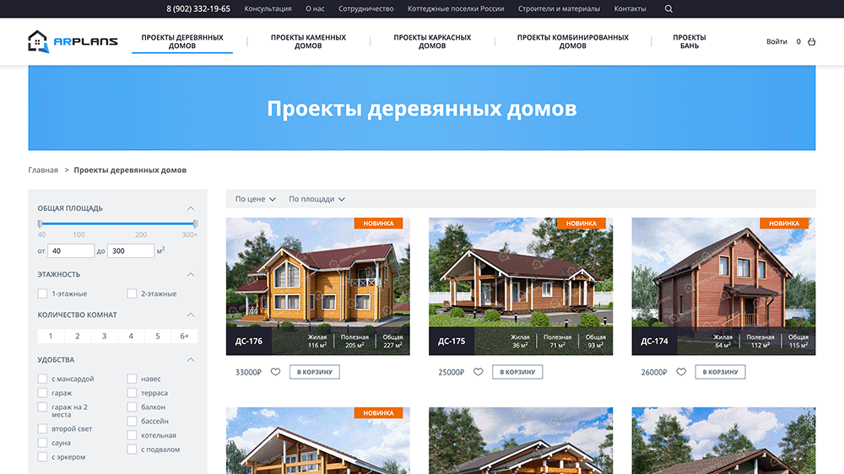This screenshot has height=474, width=844.
Task: Add ДС-176 with В корзину button
Action: 314,372
